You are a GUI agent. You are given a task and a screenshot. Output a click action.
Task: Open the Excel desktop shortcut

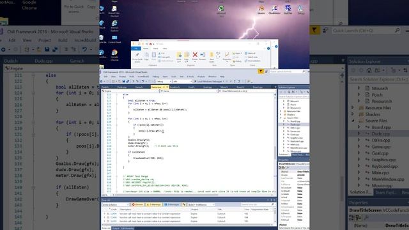click(221, 11)
